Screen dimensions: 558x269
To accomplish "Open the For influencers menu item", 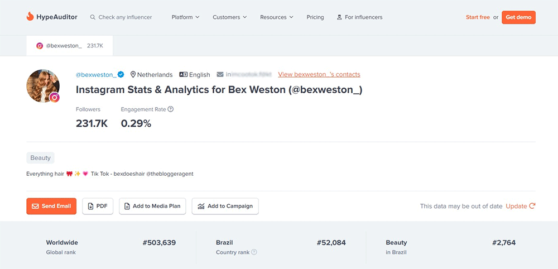I will coord(360,17).
